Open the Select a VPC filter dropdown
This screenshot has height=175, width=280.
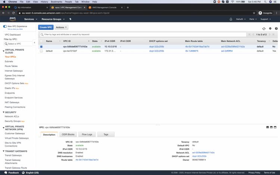click(16, 44)
